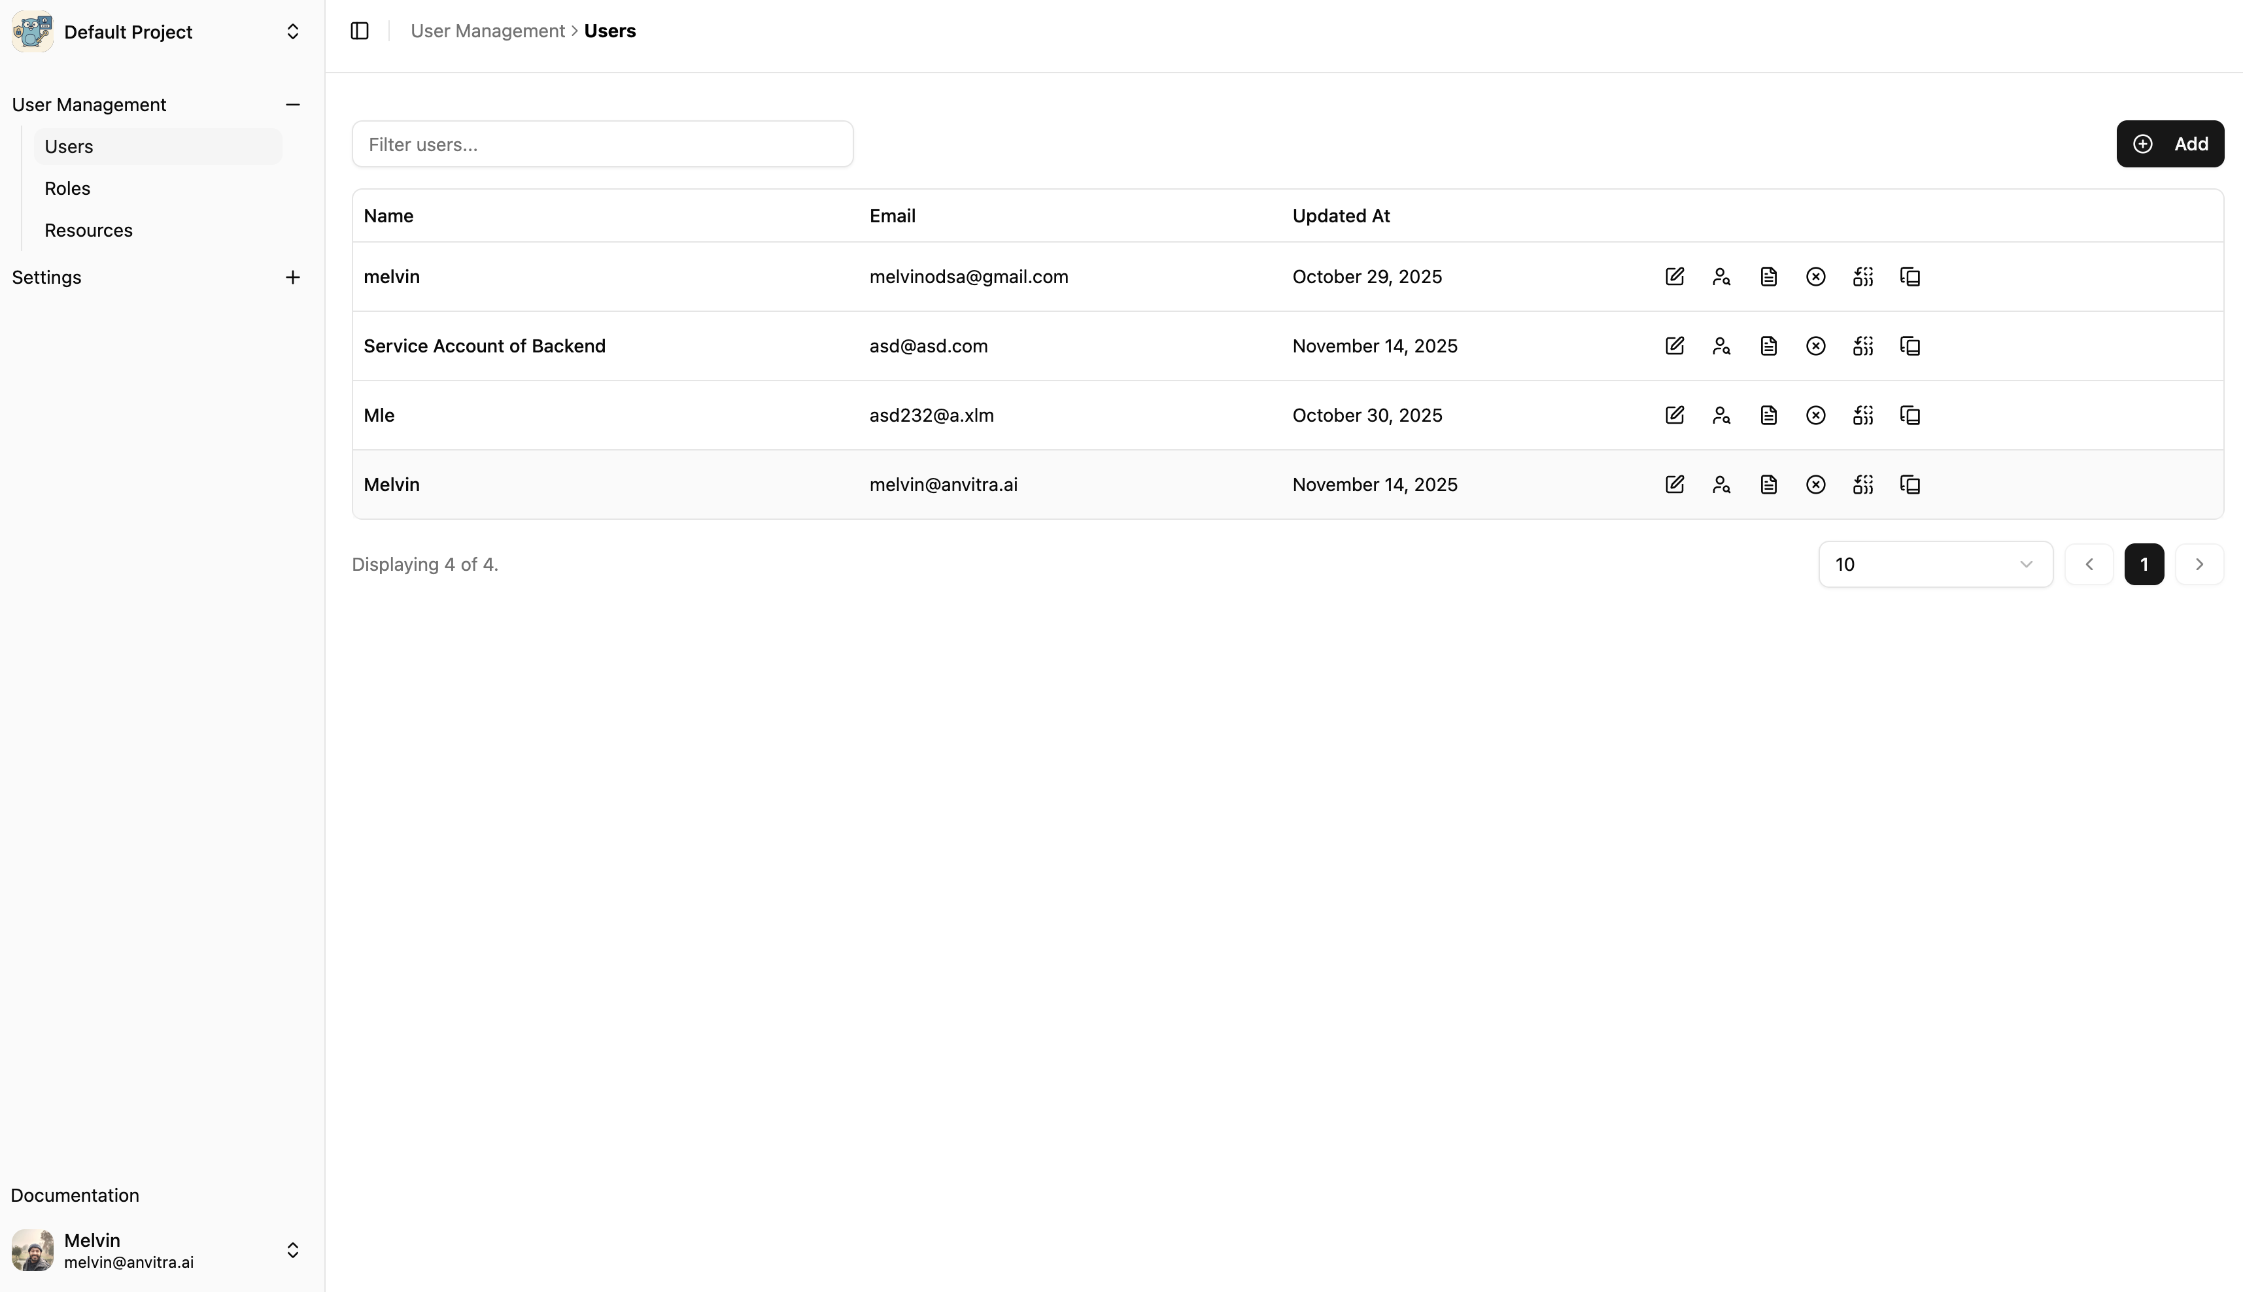Image resolution: width=2243 pixels, height=1292 pixels.
Task: Click the plus icon next to Settings
Action: coord(293,277)
